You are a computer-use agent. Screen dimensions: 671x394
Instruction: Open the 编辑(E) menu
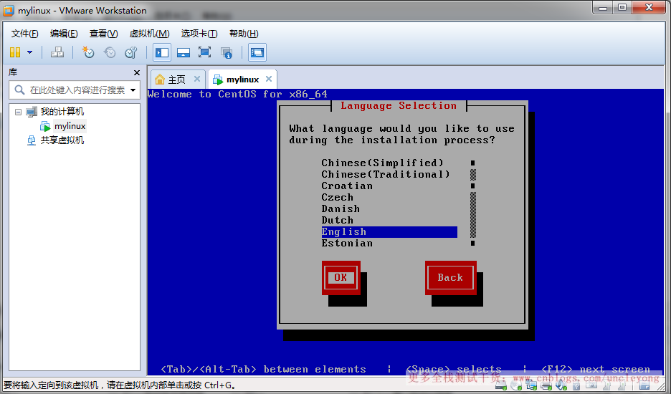pos(64,34)
